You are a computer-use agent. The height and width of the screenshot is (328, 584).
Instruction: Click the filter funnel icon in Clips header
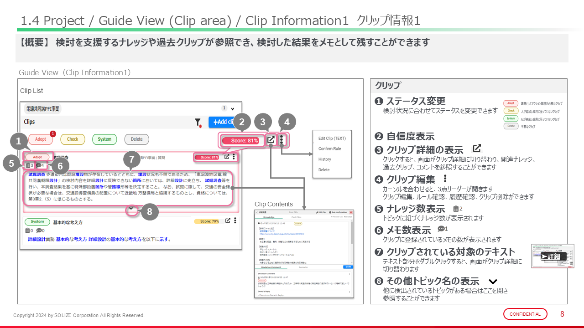point(198,122)
